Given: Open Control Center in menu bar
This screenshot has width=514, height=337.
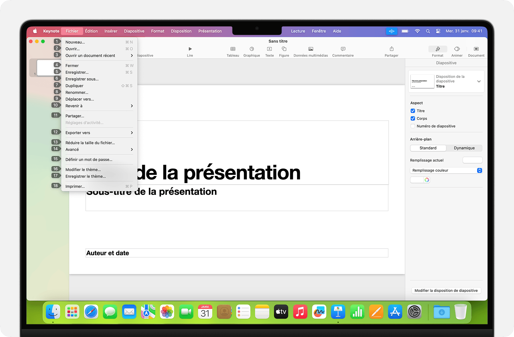Looking at the screenshot, I should click(x=438, y=31).
